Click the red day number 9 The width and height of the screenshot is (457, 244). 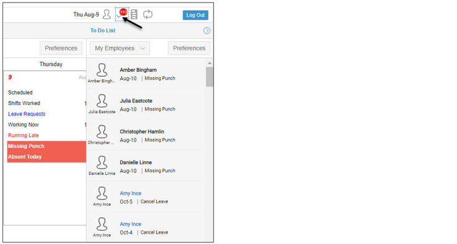(x=10, y=77)
